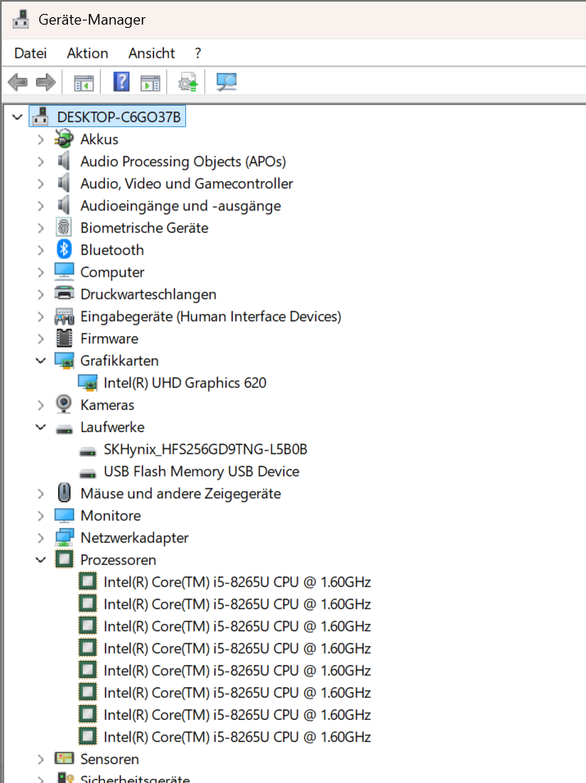
Task: Click the Biometrische Geräte fingerprint icon
Action: pyautogui.click(x=64, y=228)
